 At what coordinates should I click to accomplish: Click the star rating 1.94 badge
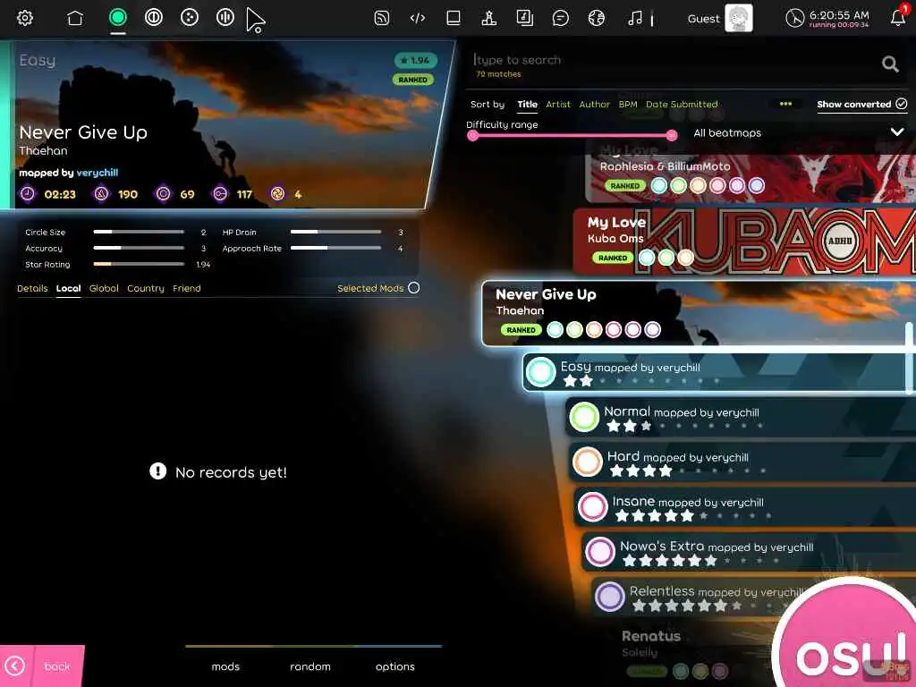[x=416, y=60]
